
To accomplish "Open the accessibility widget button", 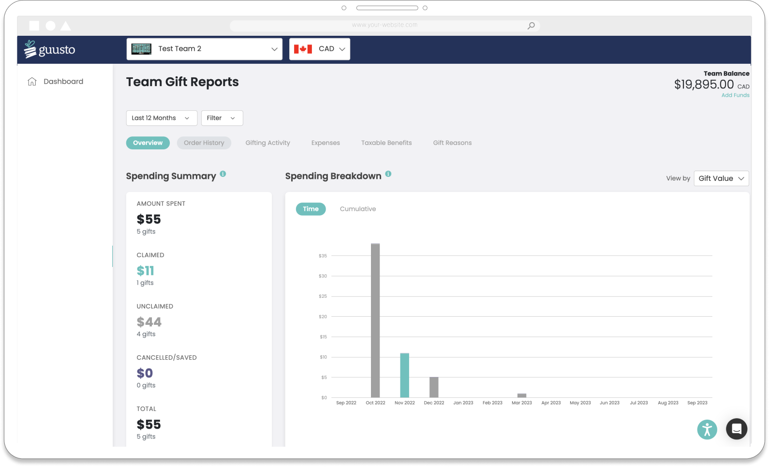I will 707,429.
